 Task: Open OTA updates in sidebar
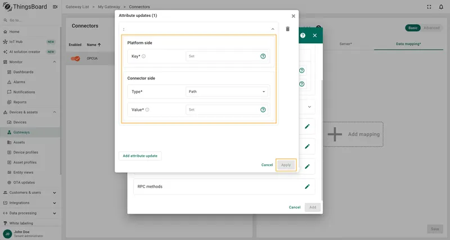30,182
